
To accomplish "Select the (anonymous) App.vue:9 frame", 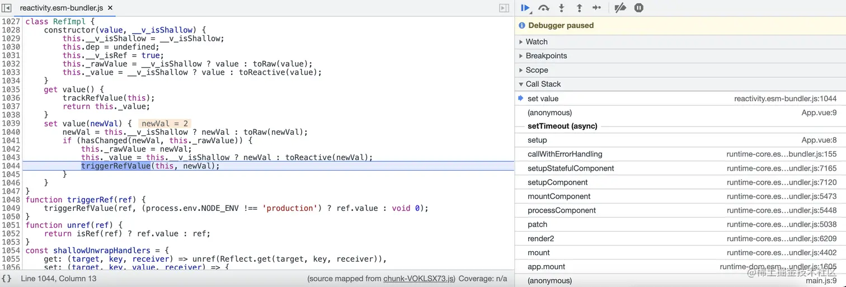I will pyautogui.click(x=680, y=112).
